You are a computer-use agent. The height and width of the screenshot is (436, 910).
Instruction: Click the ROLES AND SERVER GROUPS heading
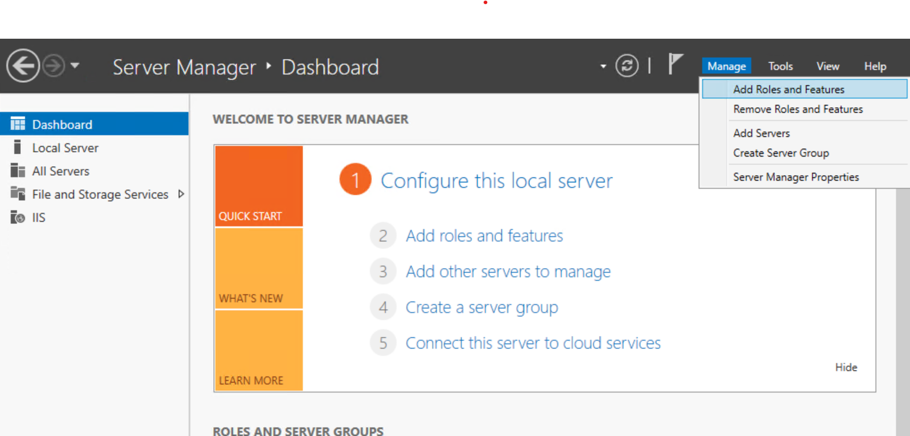[298, 430]
